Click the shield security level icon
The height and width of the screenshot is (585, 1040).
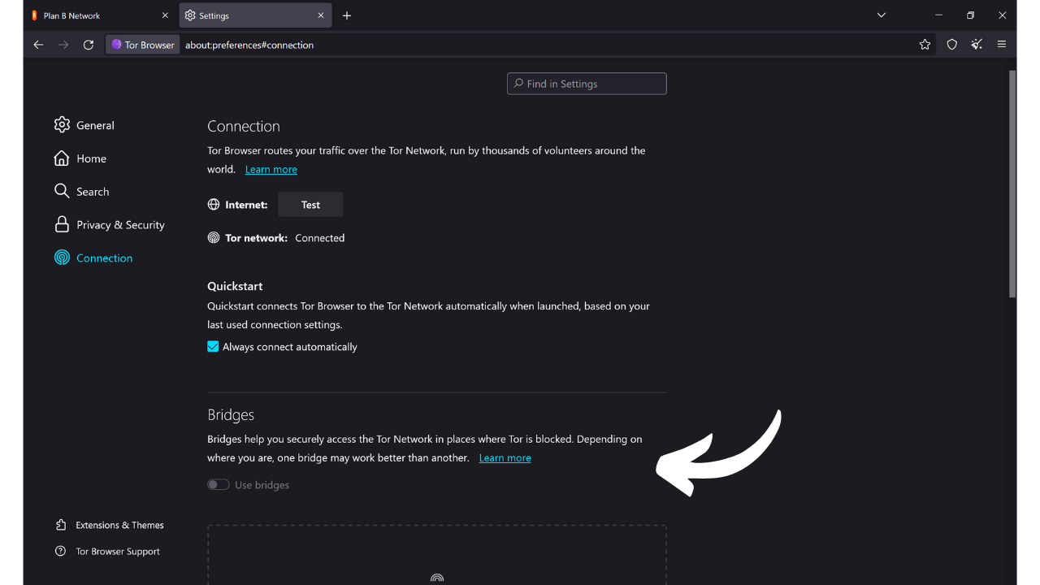pyautogui.click(x=951, y=45)
